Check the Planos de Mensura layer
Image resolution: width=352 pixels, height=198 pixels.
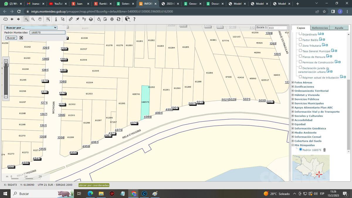click(300, 56)
